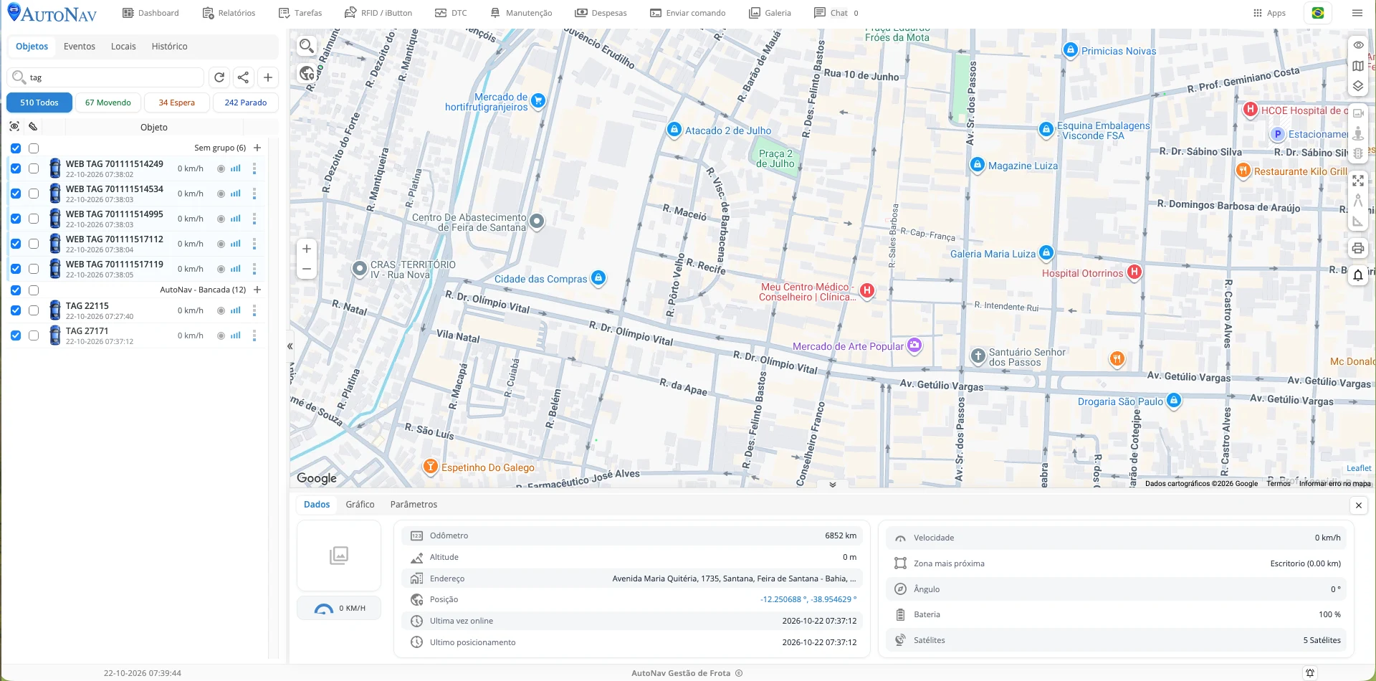Uncheck visibility for WEB TAG 701111517119
The width and height of the screenshot is (1376, 681).
click(16, 269)
